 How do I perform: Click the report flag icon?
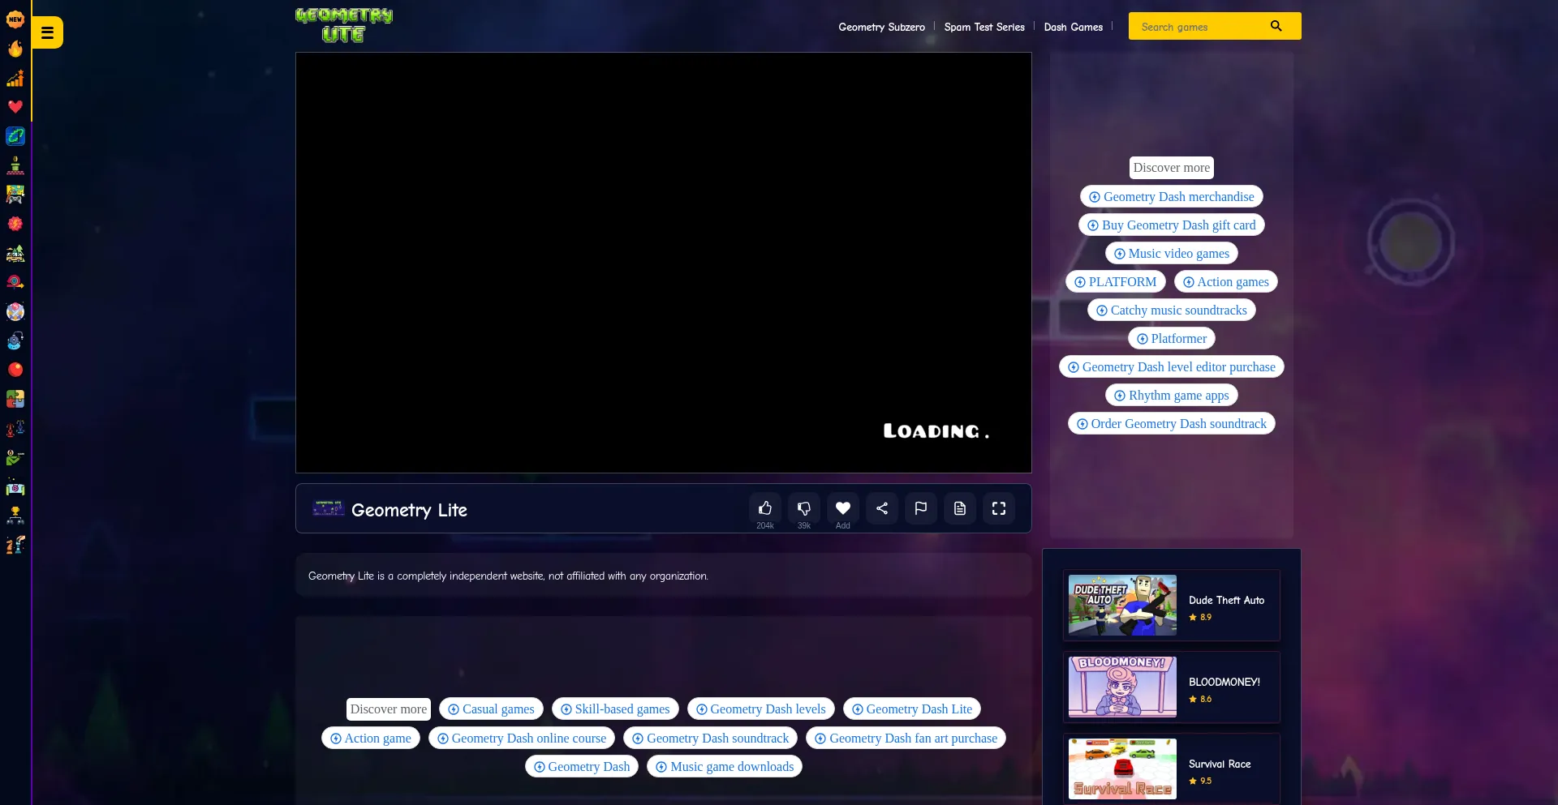(920, 508)
